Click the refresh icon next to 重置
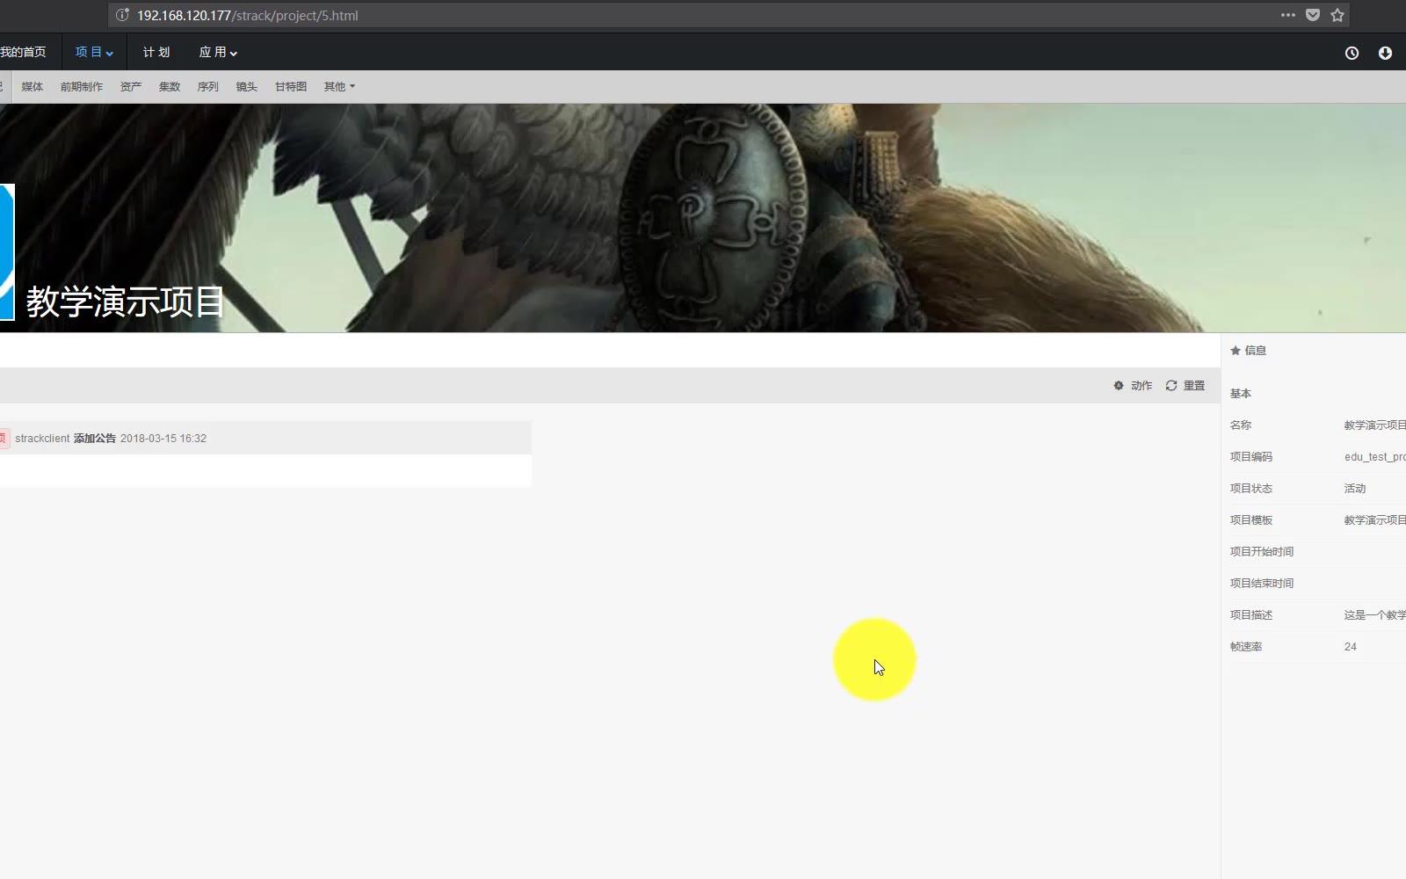 (1171, 386)
